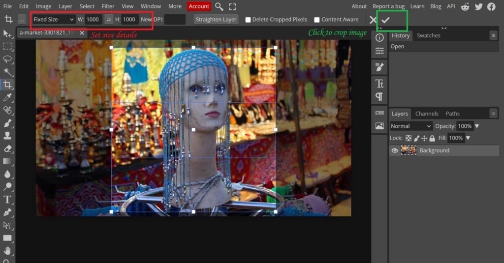Enable Delete Cropped Pixels checkbox

pyautogui.click(x=248, y=20)
